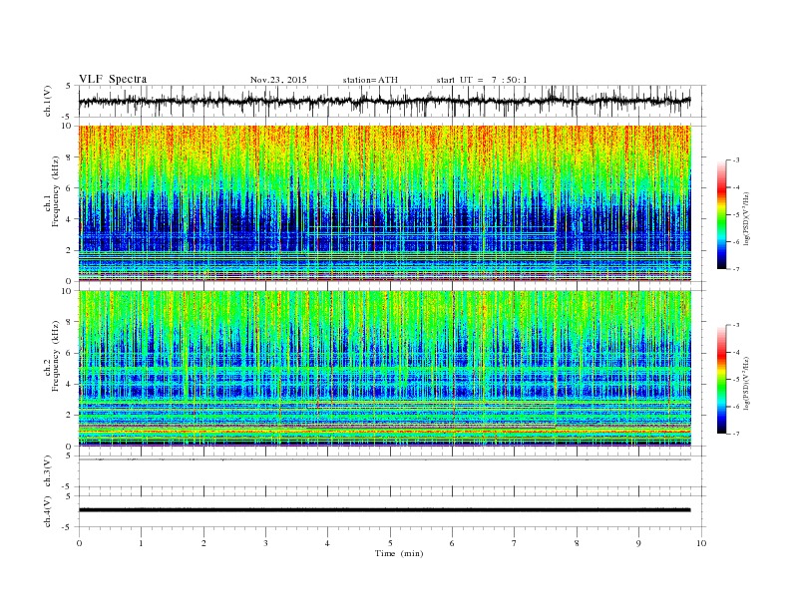The width and height of the screenshot is (790, 610).
Task: Click the ch.1 voltage waveform trace
Action: (x=384, y=101)
